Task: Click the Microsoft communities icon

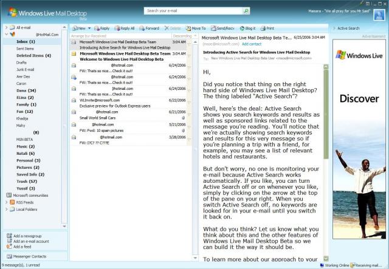Action: tap(9, 196)
